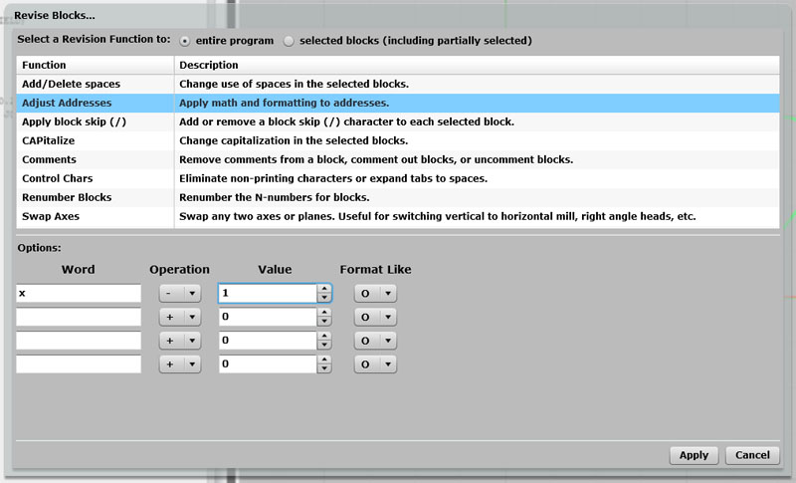Decrease third row Value with down arrow
This screenshot has height=483, width=796.
324,345
